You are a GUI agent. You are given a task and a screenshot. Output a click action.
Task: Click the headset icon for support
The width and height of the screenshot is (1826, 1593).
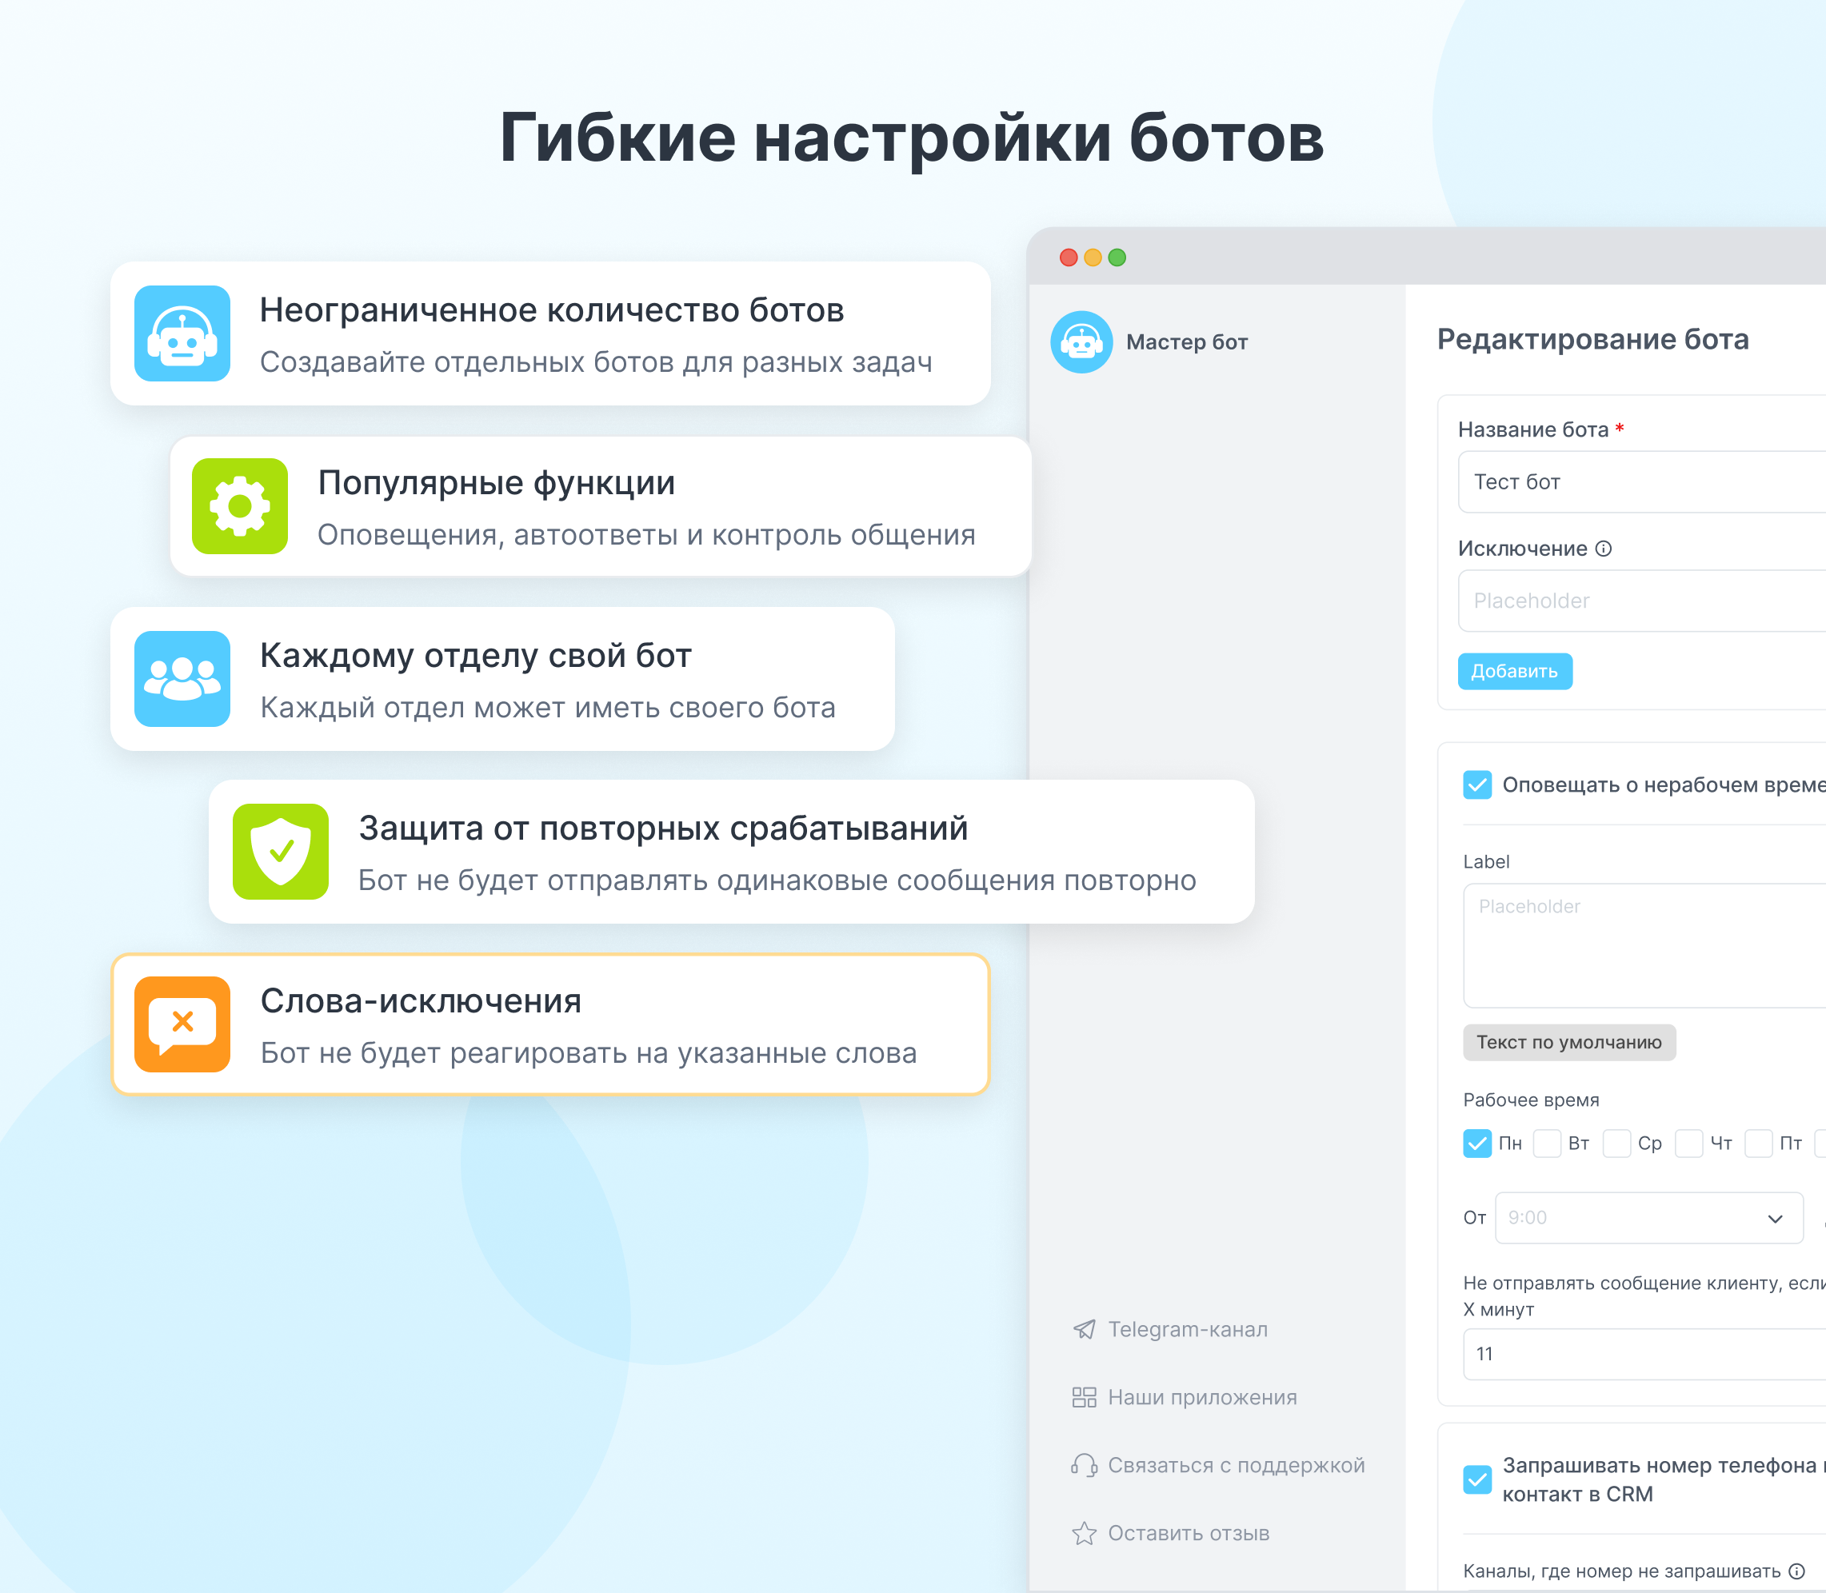click(x=1084, y=1465)
